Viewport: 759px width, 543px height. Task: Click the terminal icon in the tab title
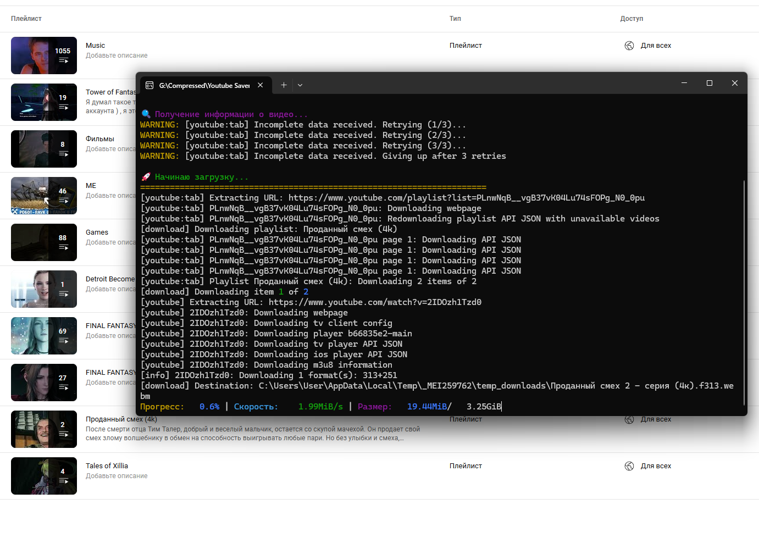pos(149,85)
